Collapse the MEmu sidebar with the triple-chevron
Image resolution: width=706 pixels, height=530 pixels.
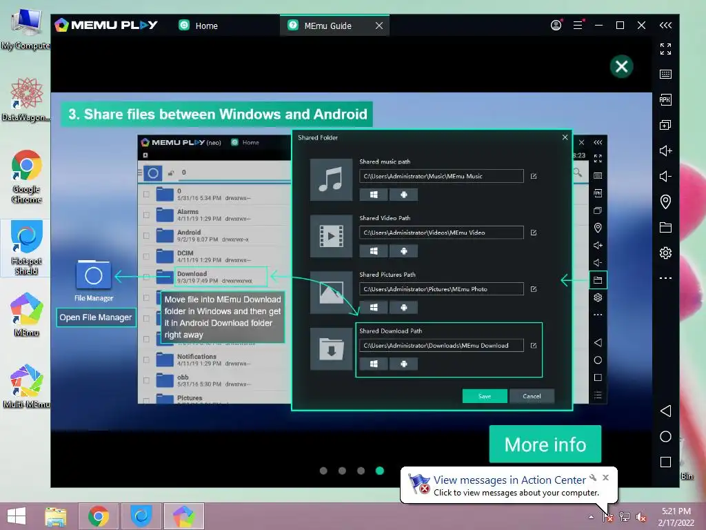click(x=665, y=26)
